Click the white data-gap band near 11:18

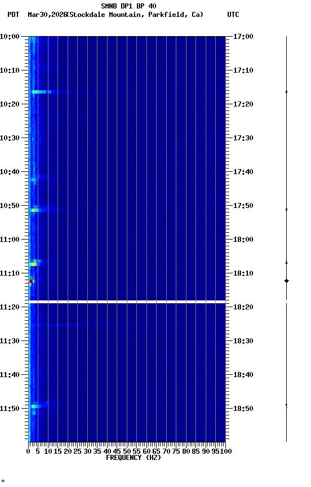click(x=127, y=302)
